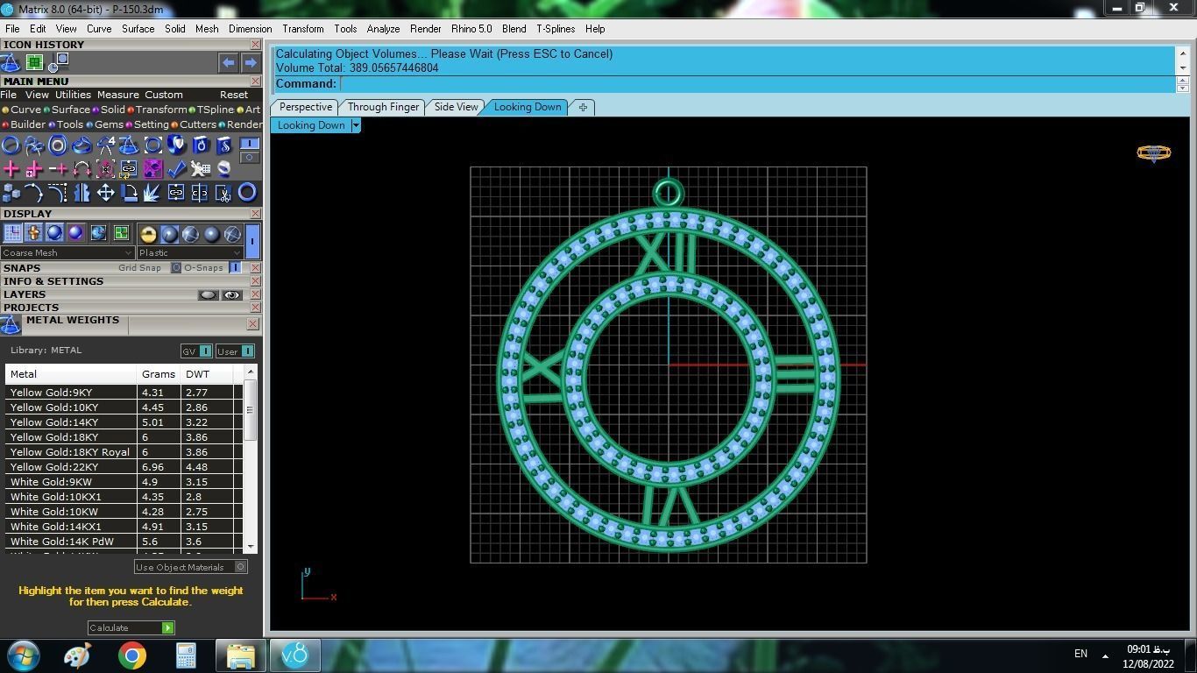1197x673 pixels.
Task: Switch to the Through Finger tab
Action: [383, 107]
